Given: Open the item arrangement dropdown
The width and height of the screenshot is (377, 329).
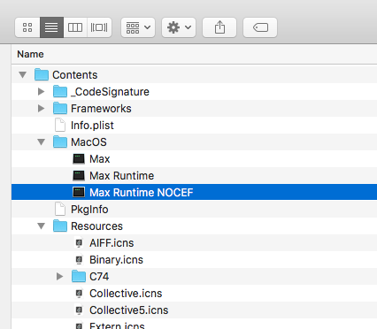Looking at the screenshot, I should tap(138, 27).
